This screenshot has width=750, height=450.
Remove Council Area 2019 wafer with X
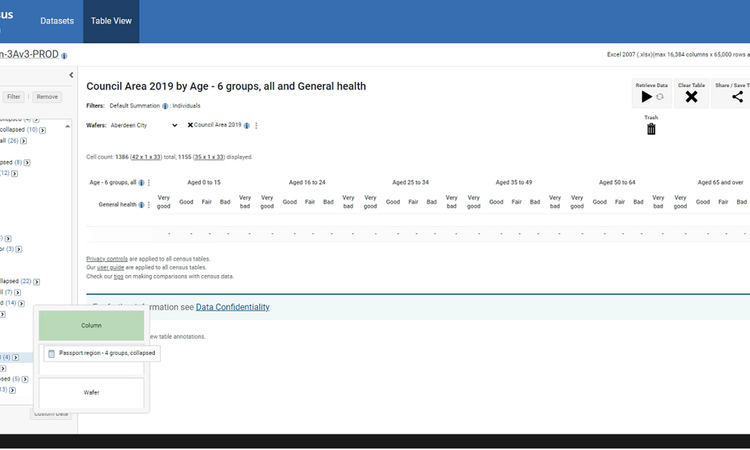pos(190,125)
